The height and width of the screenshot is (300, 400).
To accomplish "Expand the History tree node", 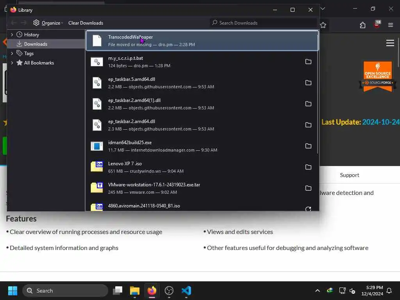I will (12, 35).
